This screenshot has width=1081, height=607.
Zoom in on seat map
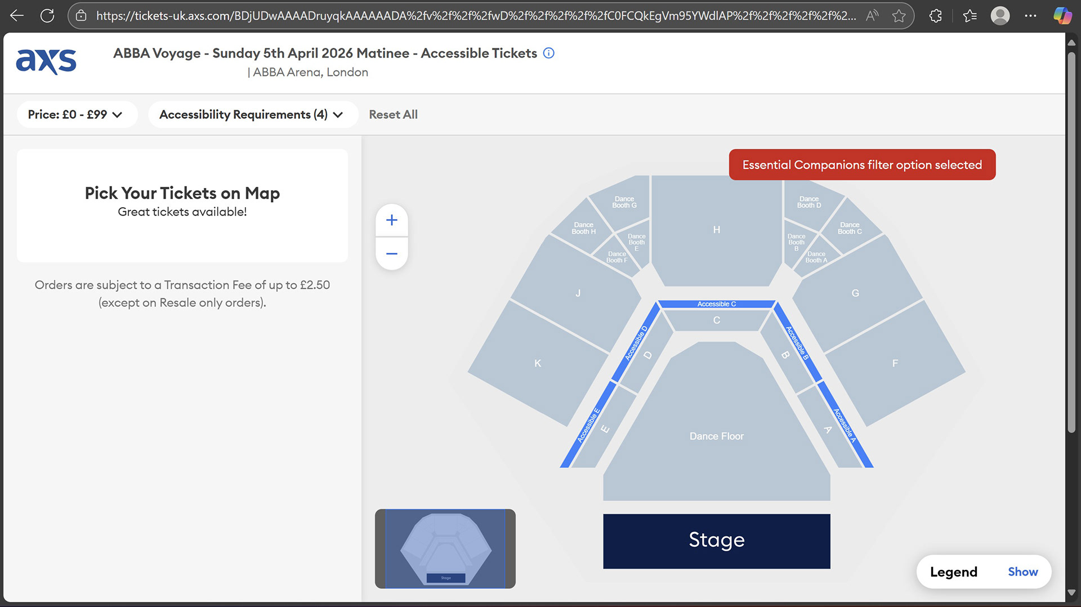coord(392,220)
